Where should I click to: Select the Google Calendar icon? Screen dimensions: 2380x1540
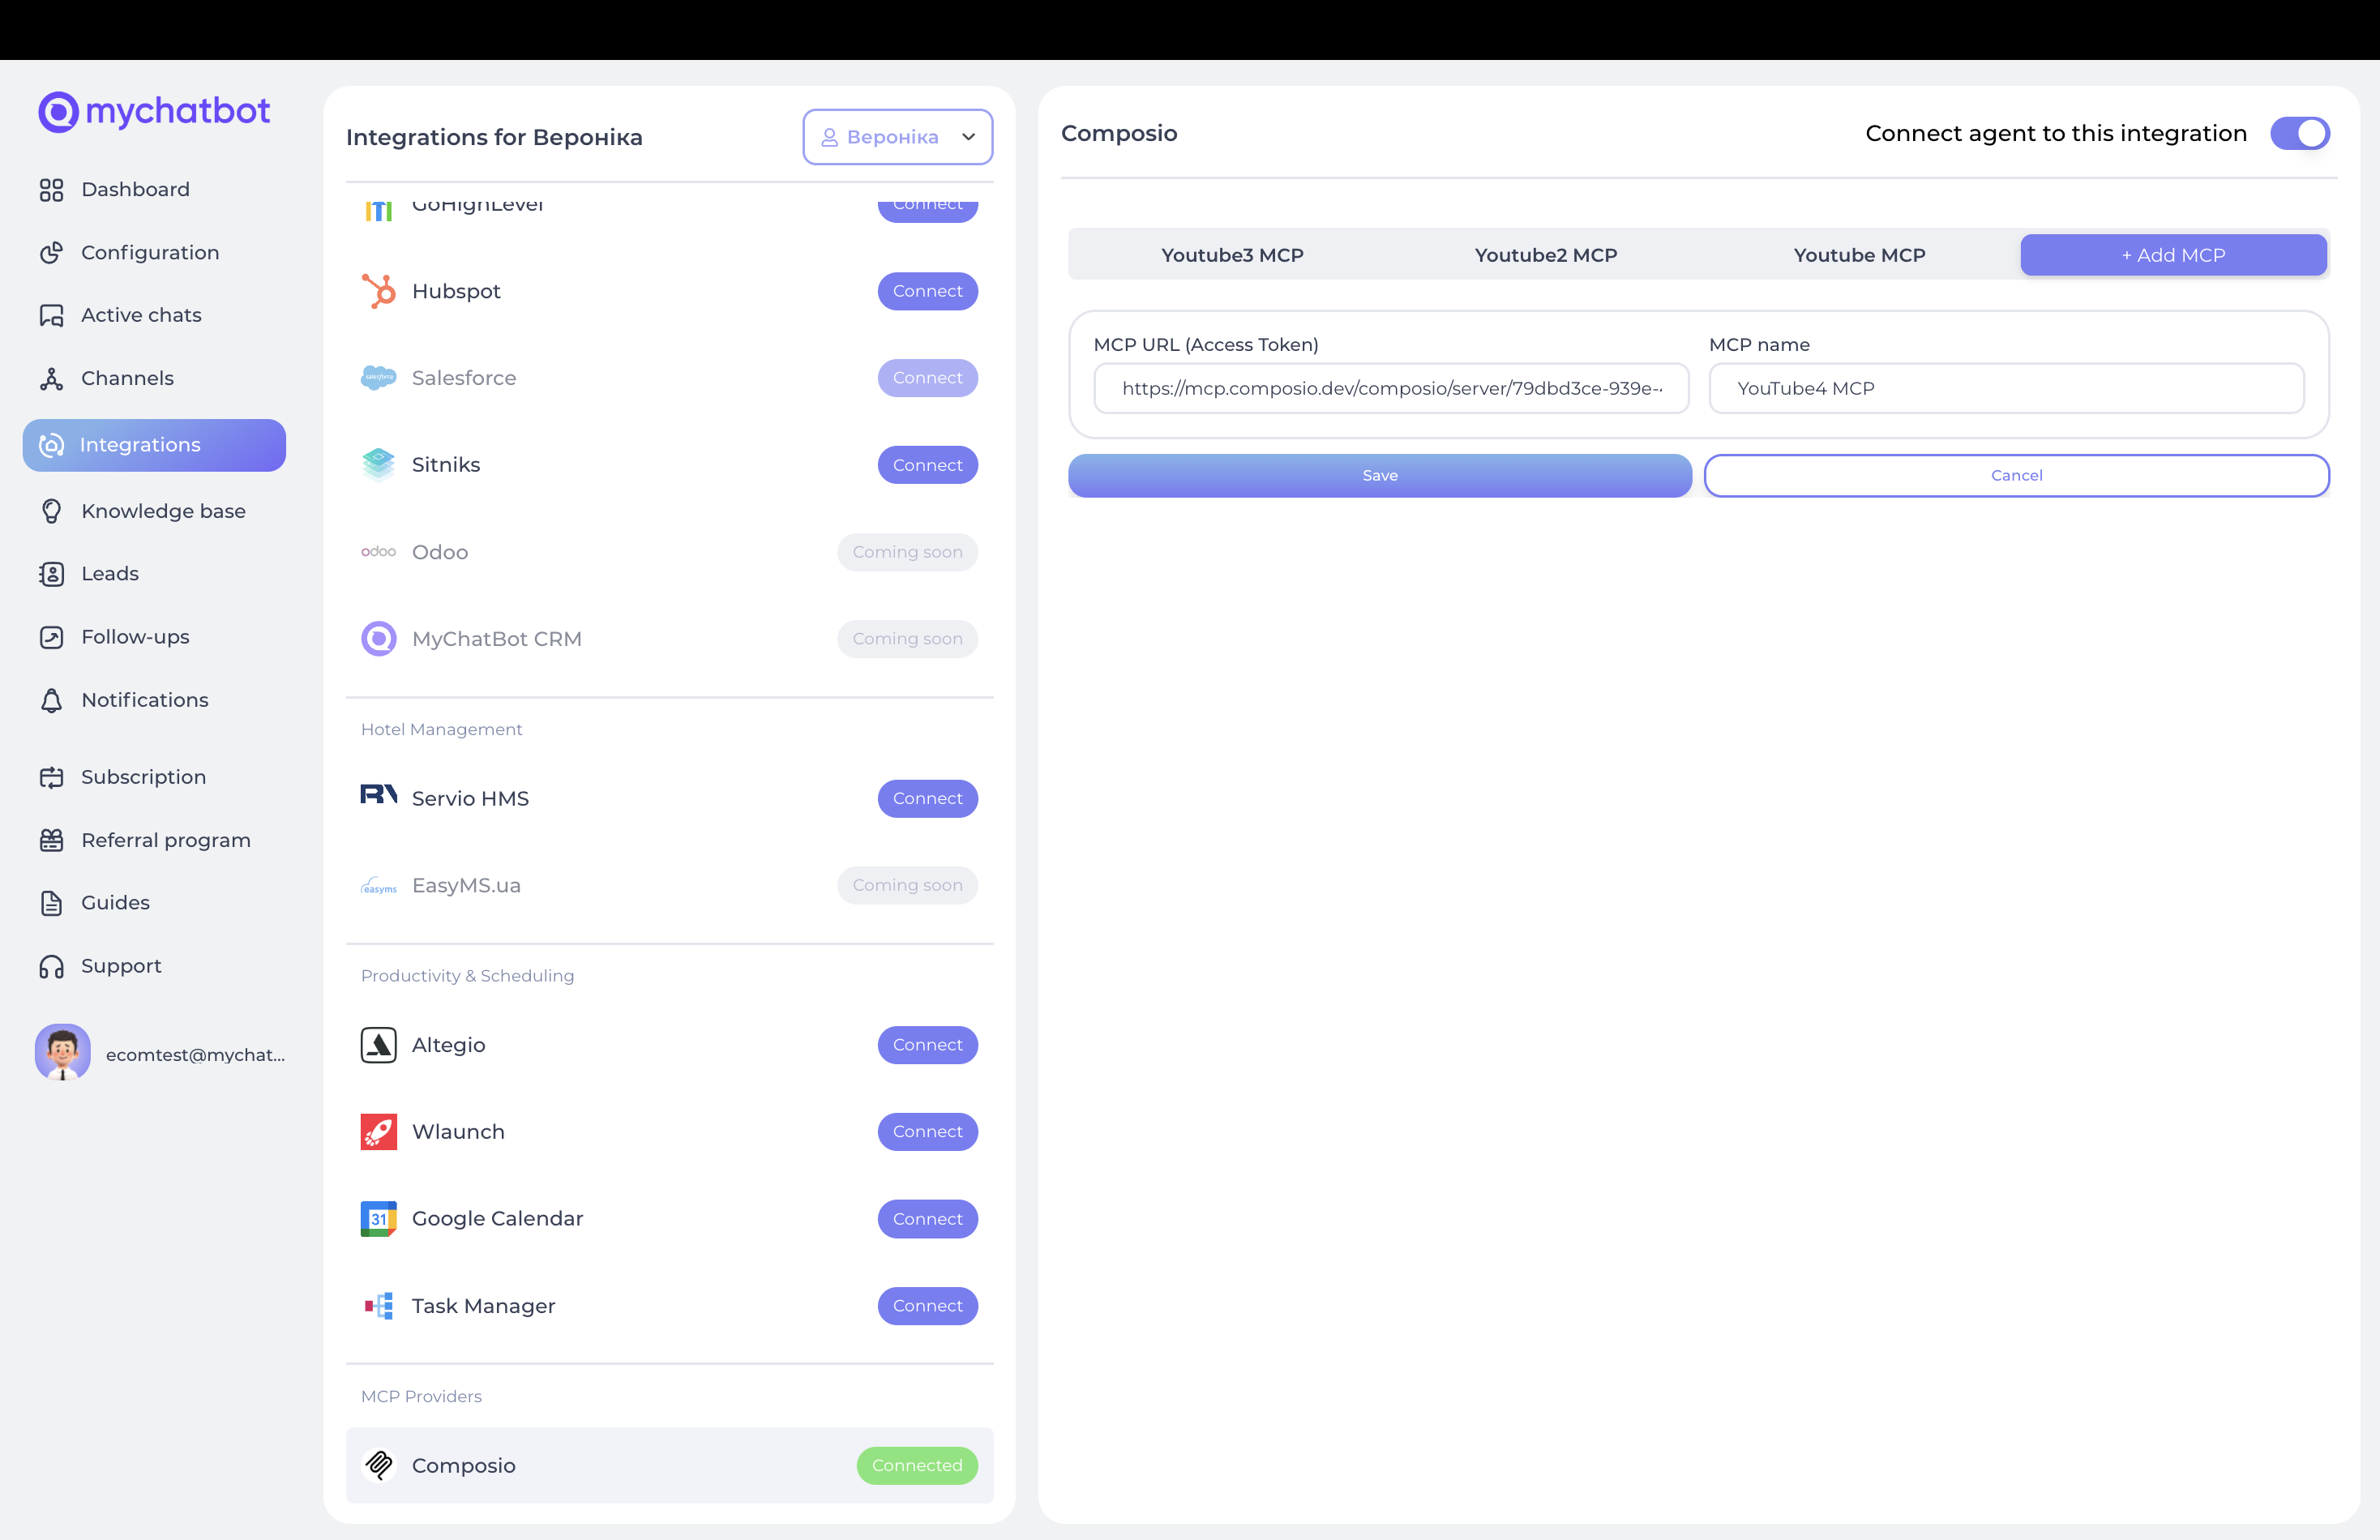[x=378, y=1219]
